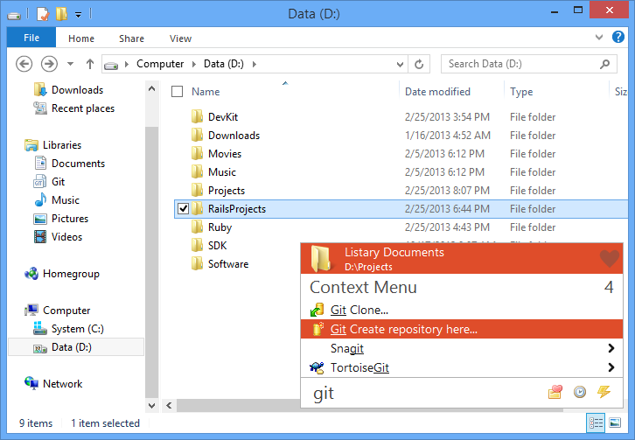635x440 pixels.
Task: Click the drive icon in title bar
Action: tap(14, 16)
